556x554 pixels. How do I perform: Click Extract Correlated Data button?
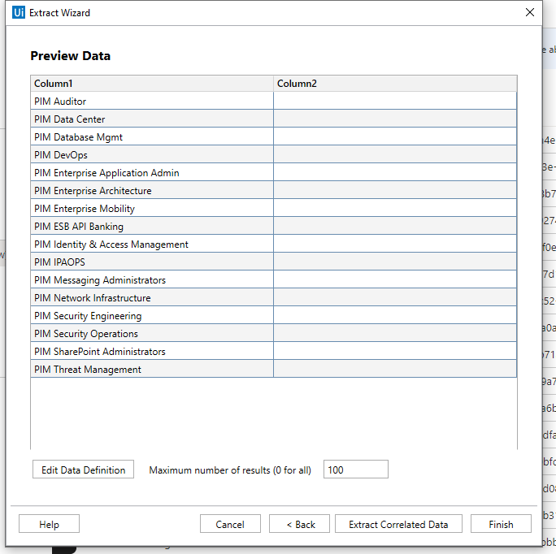398,524
